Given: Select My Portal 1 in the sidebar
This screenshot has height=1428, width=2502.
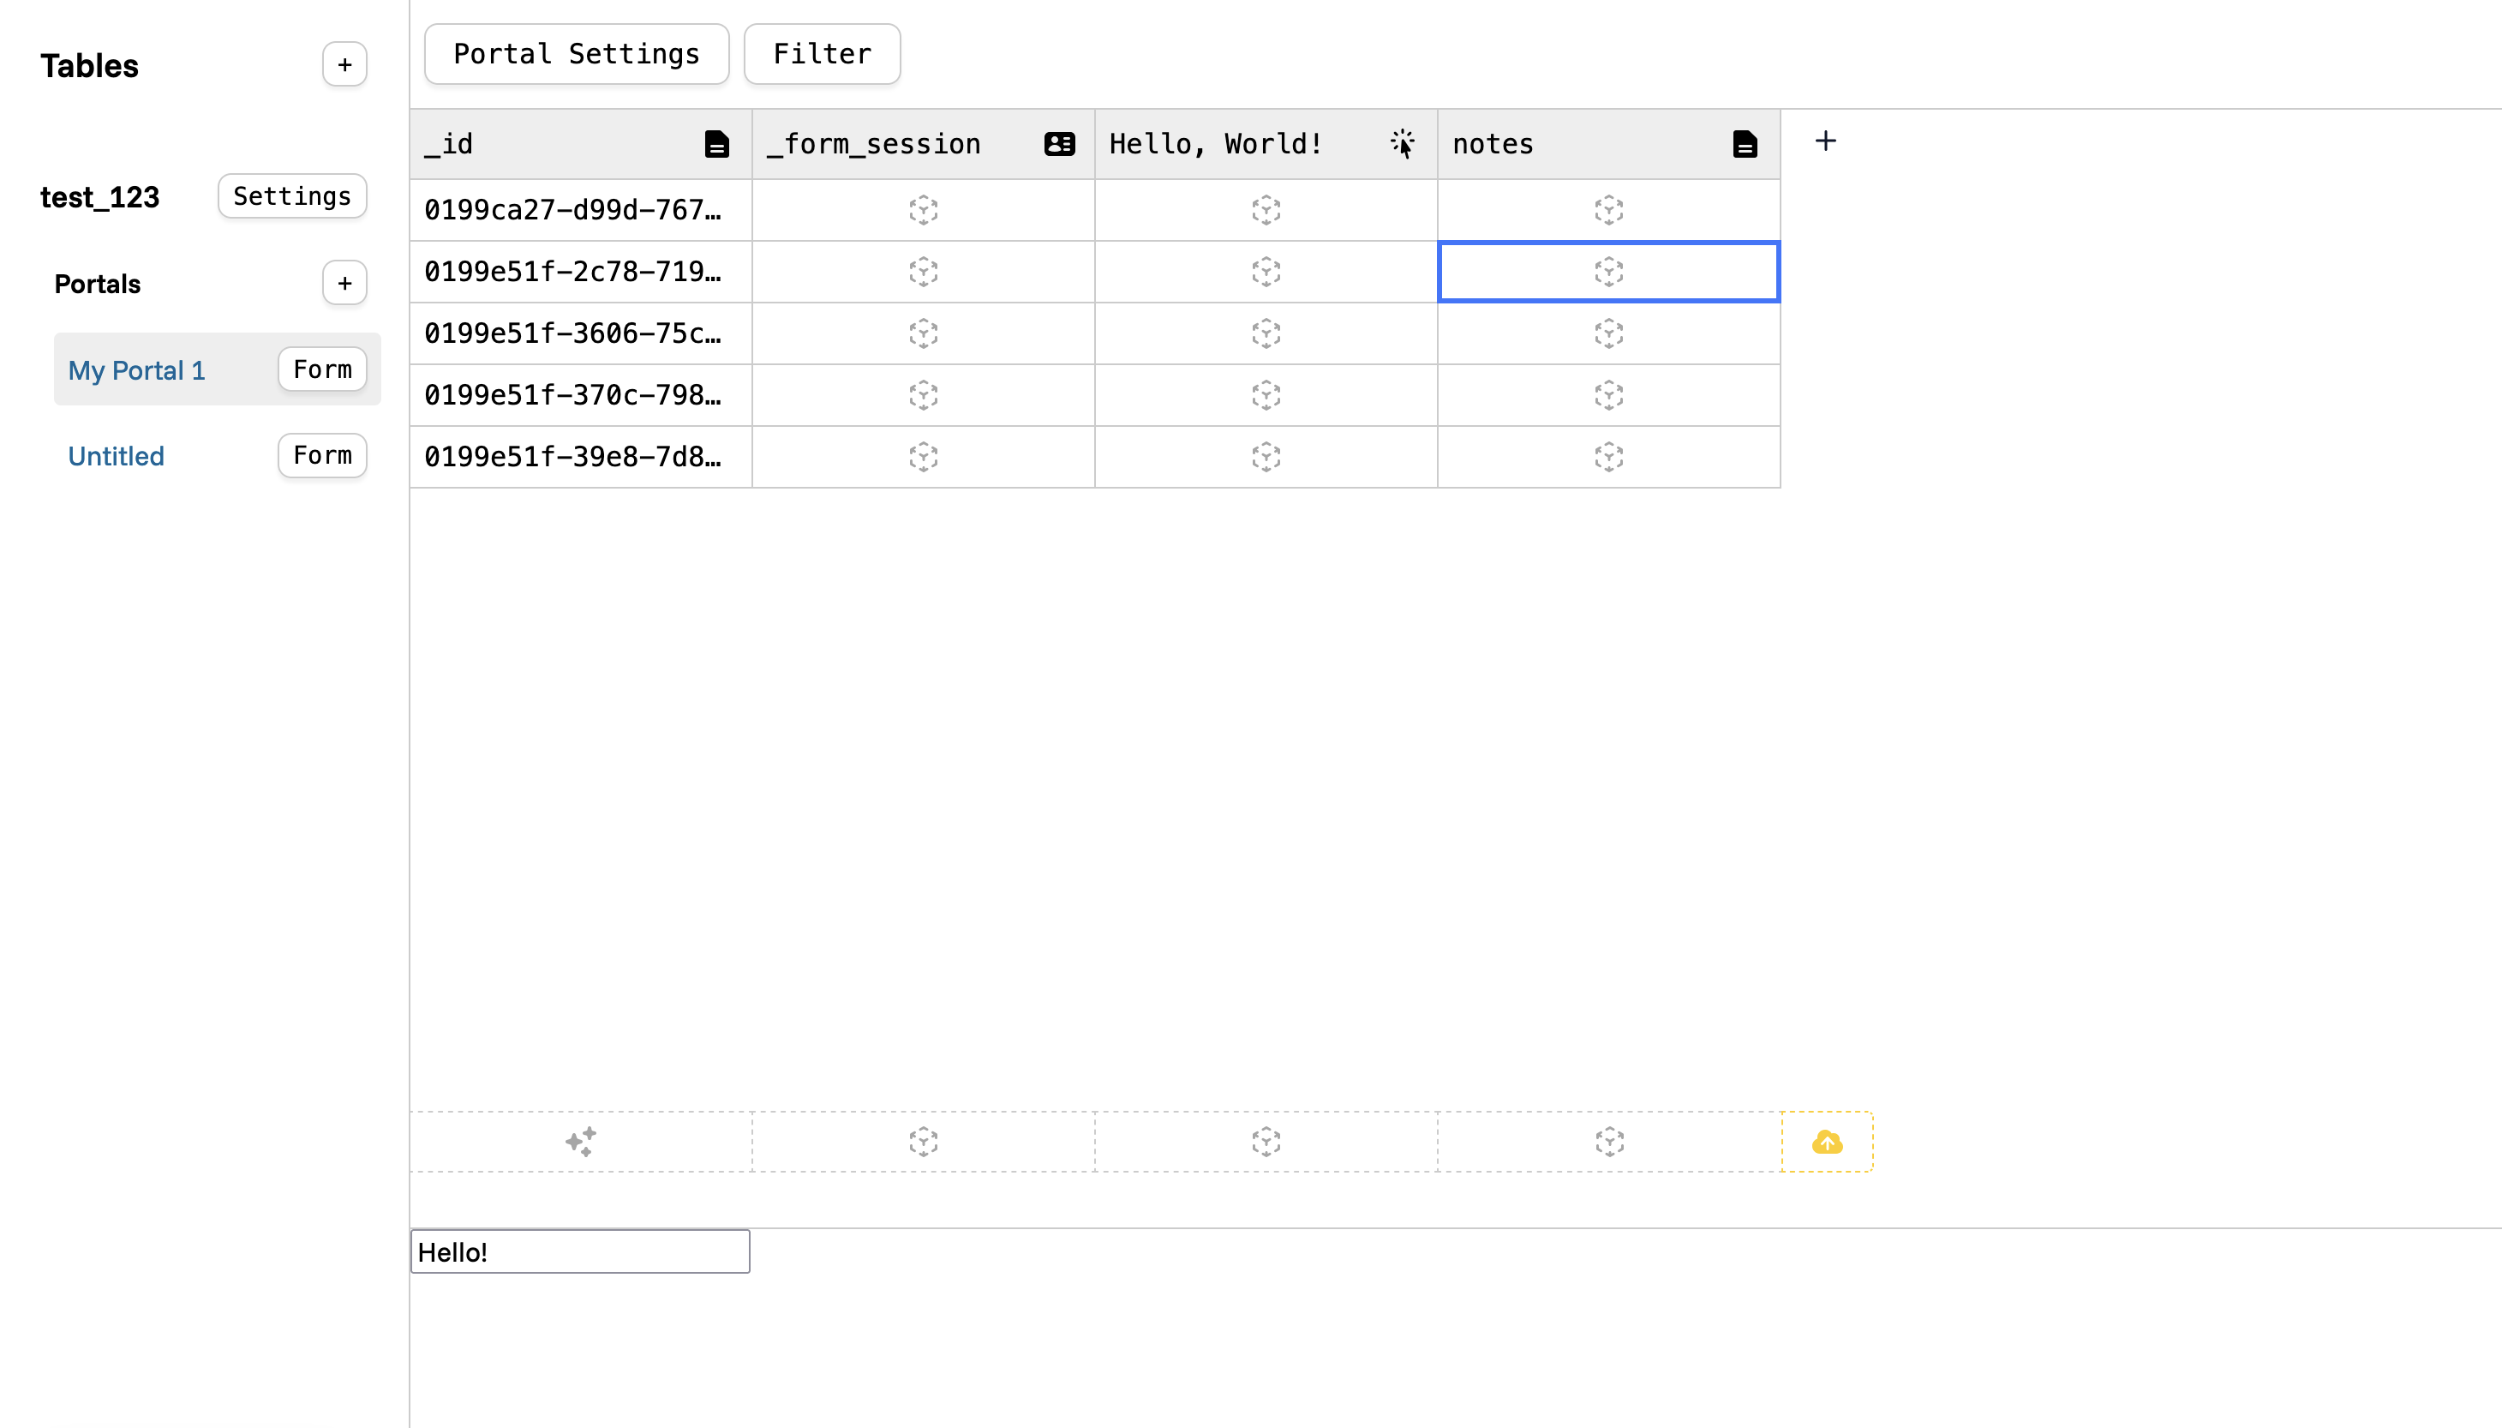Looking at the screenshot, I should (136, 369).
